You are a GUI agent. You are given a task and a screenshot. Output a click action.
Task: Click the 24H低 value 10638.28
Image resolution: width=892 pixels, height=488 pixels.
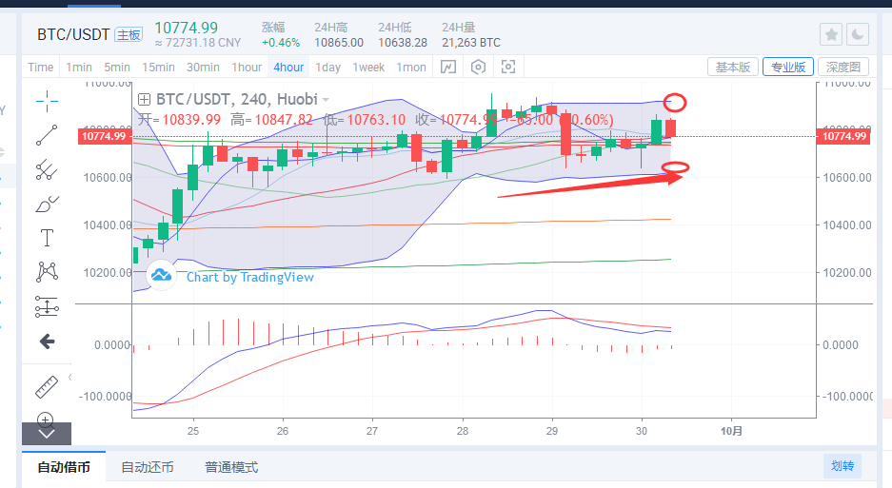coord(403,43)
